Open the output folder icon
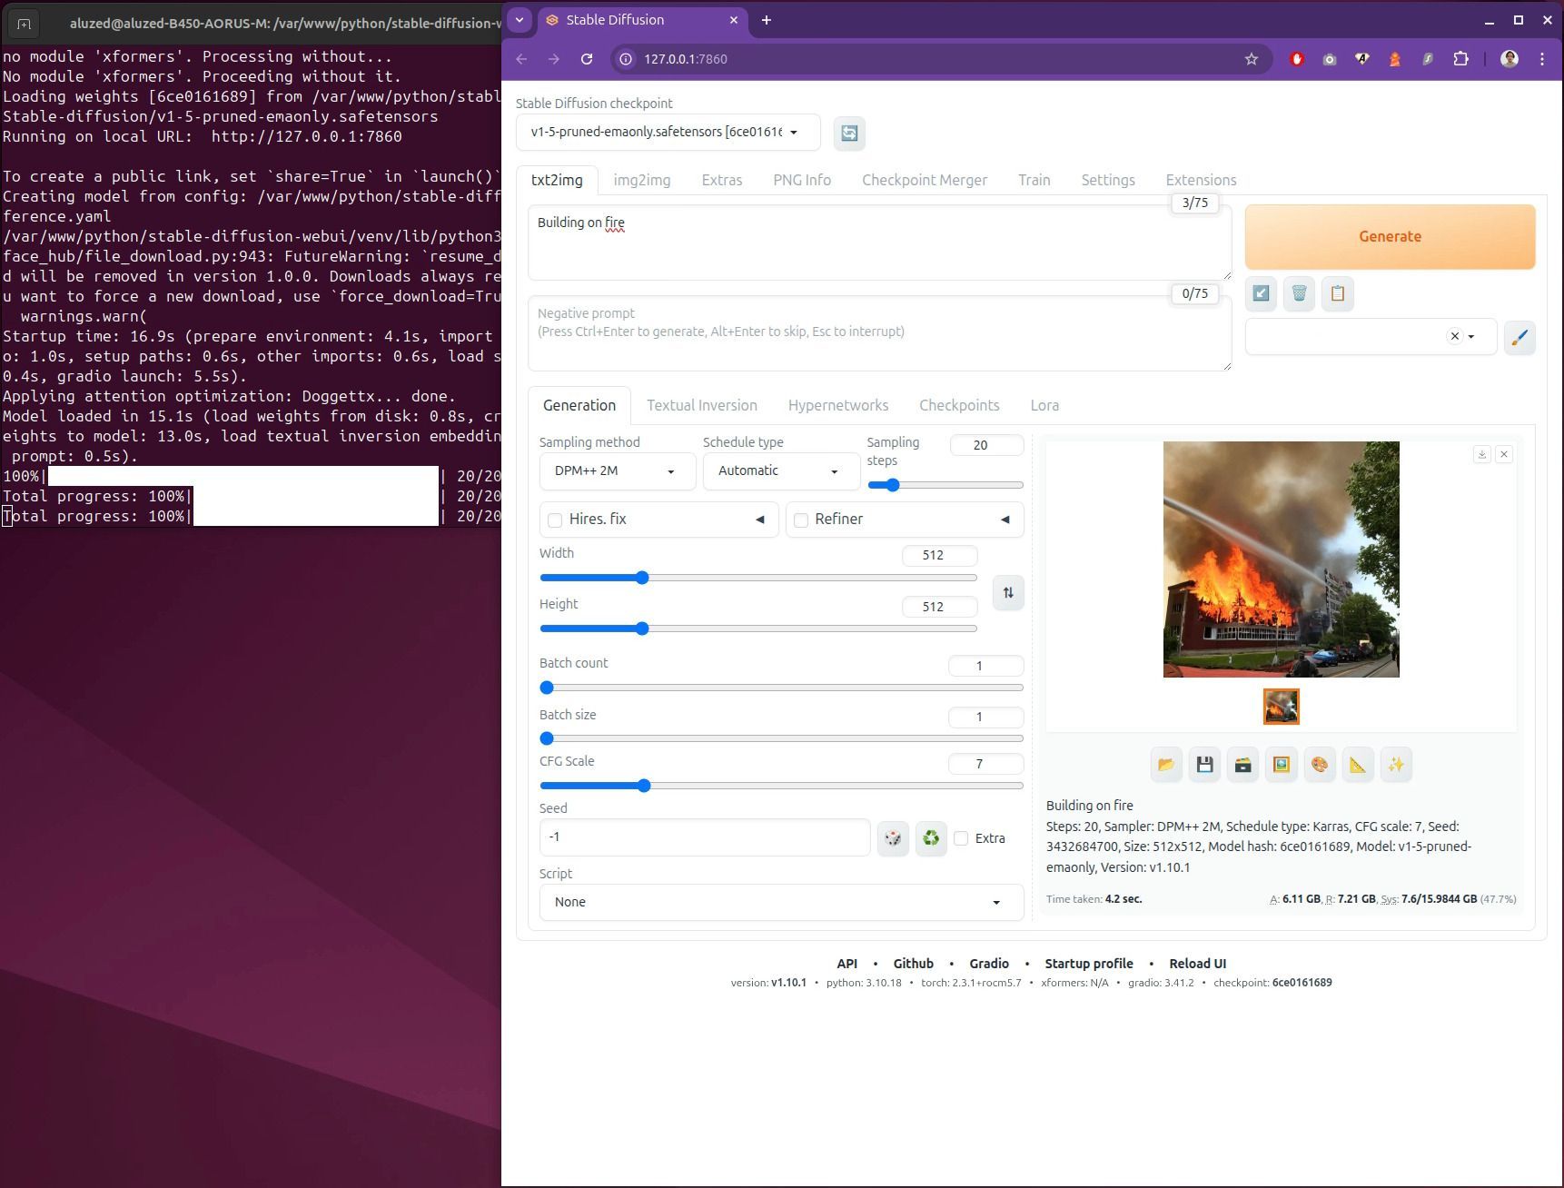Image resolution: width=1564 pixels, height=1188 pixels. (x=1166, y=765)
